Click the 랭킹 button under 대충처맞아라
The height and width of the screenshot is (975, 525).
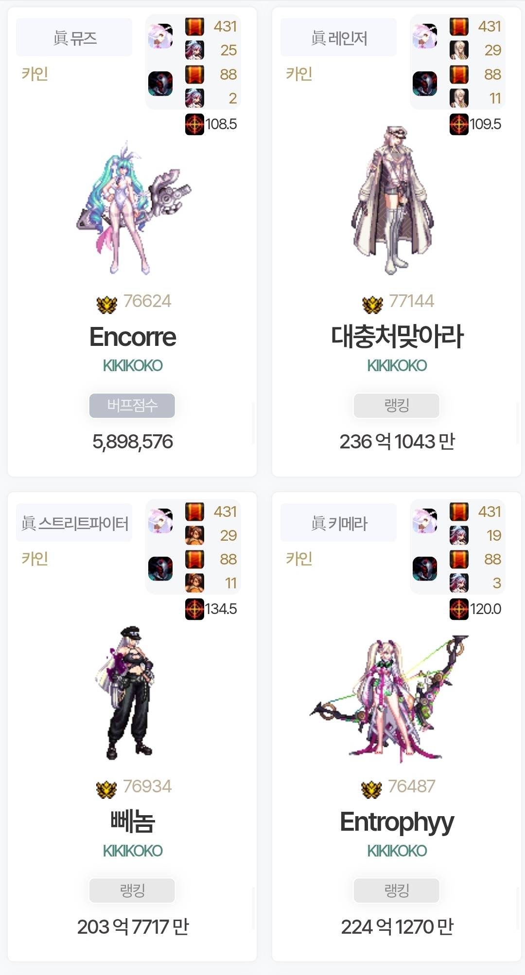pos(397,405)
